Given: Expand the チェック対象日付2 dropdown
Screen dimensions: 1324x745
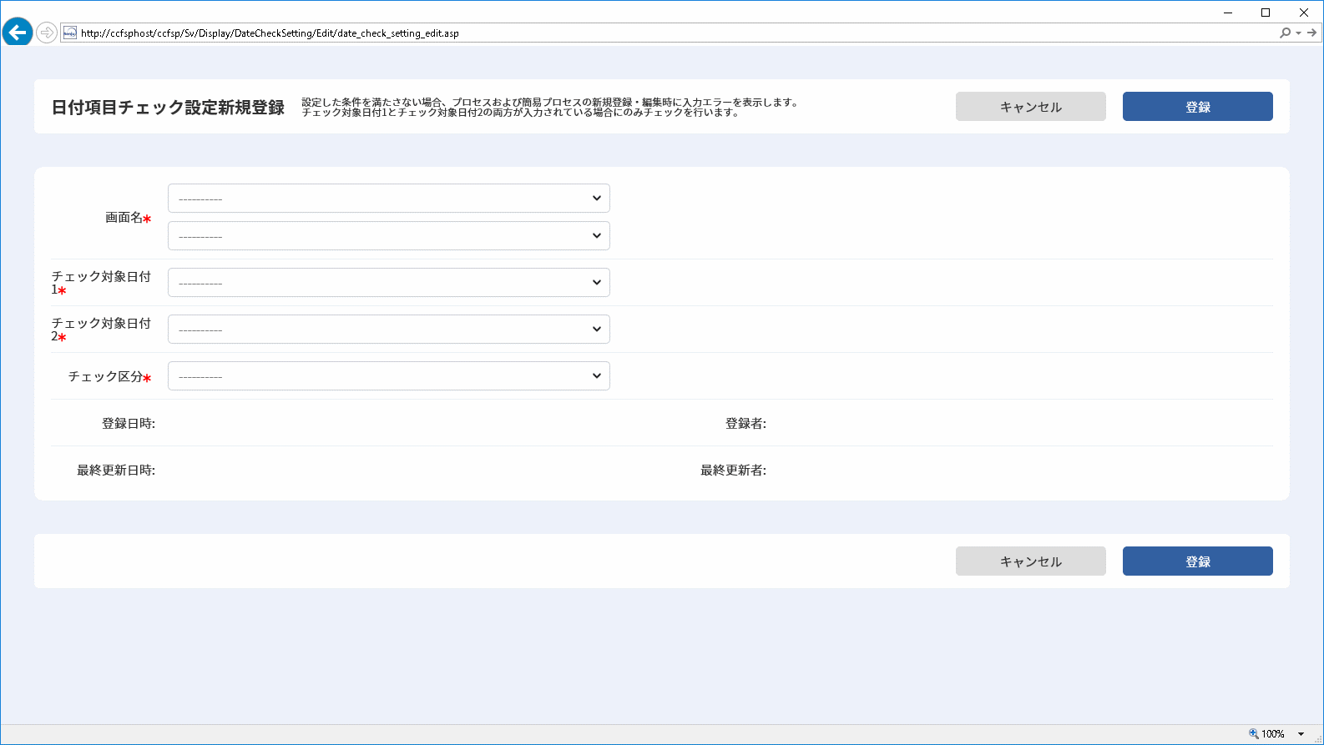Looking at the screenshot, I should (389, 330).
